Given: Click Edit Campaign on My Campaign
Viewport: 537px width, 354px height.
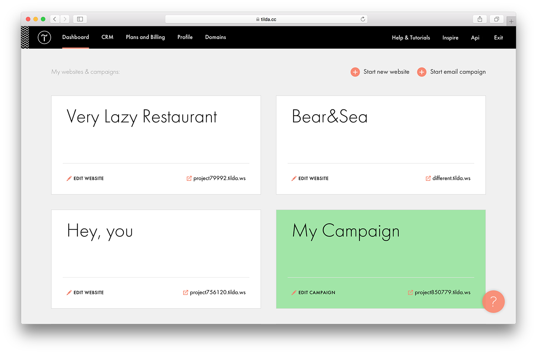Looking at the screenshot, I should point(316,293).
